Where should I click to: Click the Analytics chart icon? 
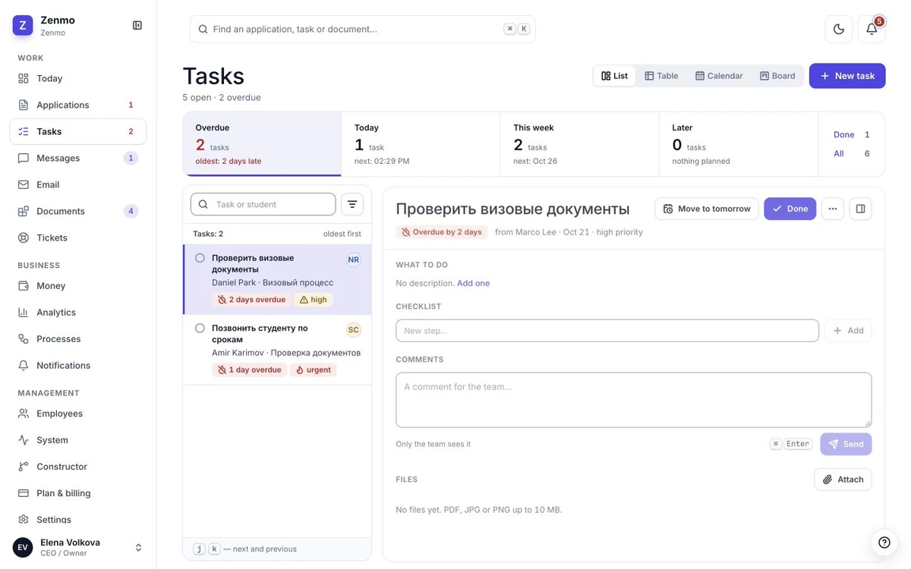click(x=24, y=313)
